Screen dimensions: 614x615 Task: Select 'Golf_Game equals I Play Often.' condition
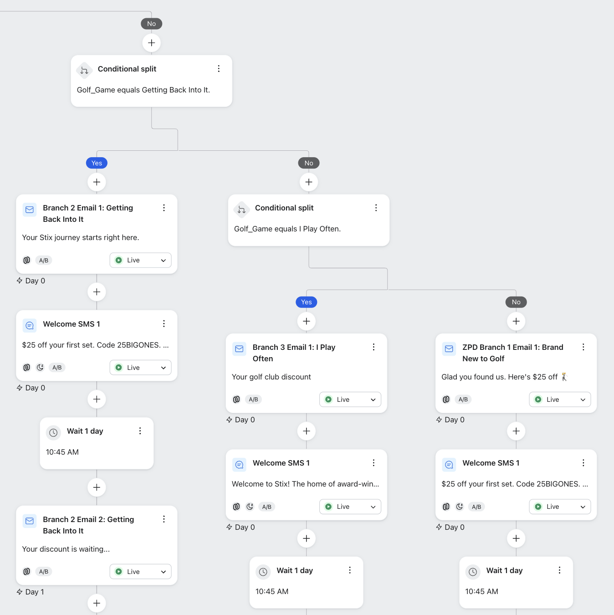tap(287, 229)
